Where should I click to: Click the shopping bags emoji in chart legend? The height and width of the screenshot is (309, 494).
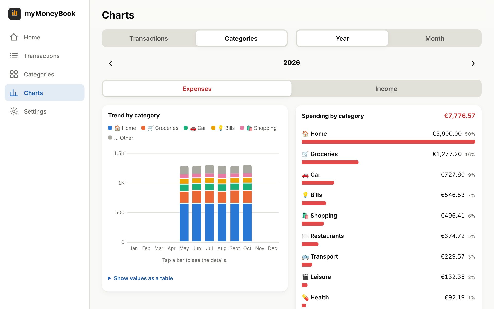coord(249,128)
